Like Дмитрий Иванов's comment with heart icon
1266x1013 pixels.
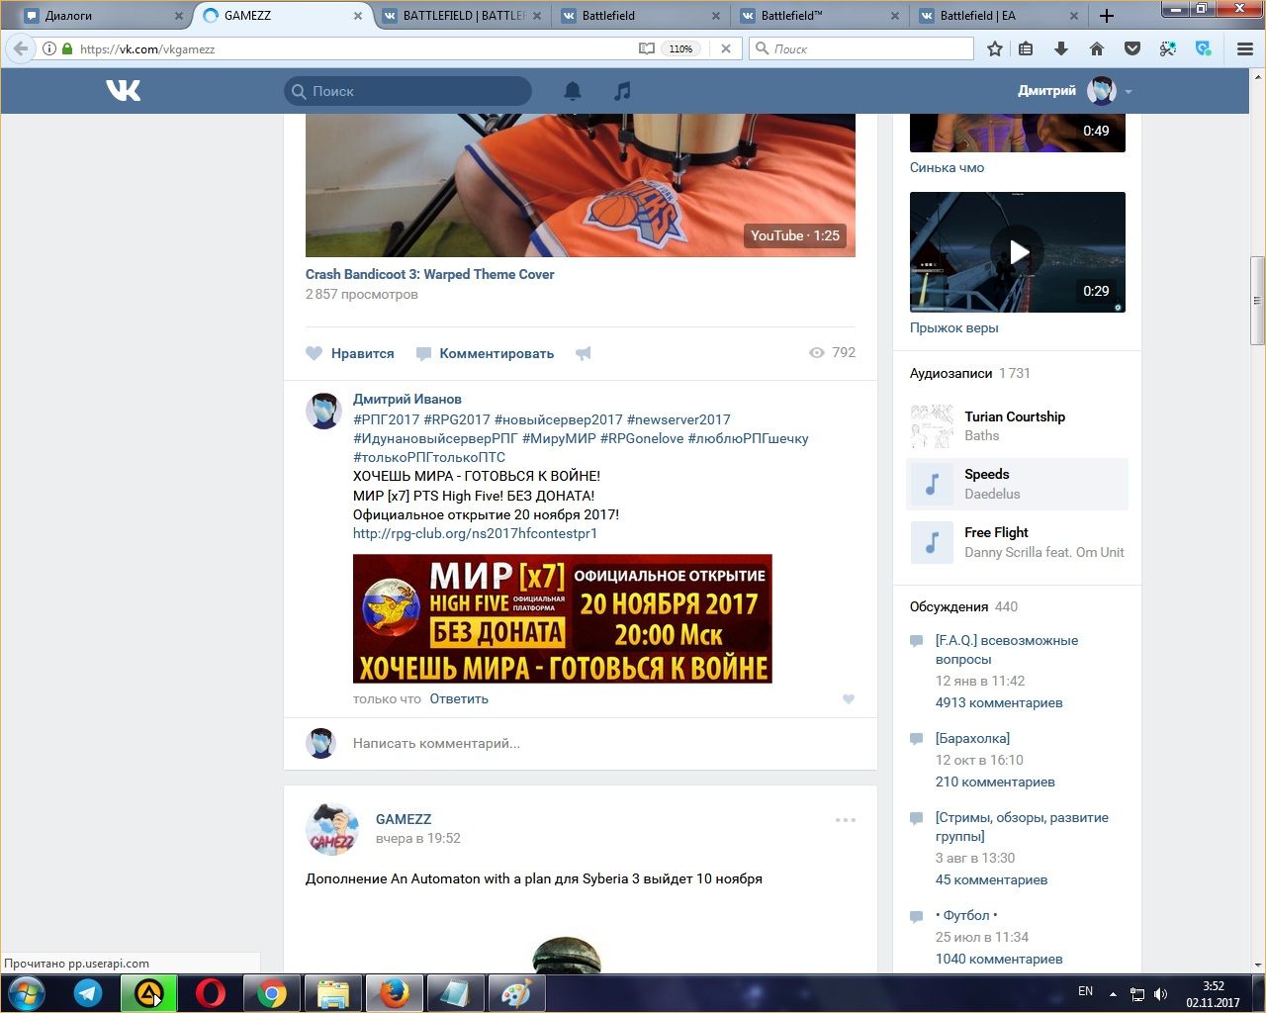tap(848, 699)
